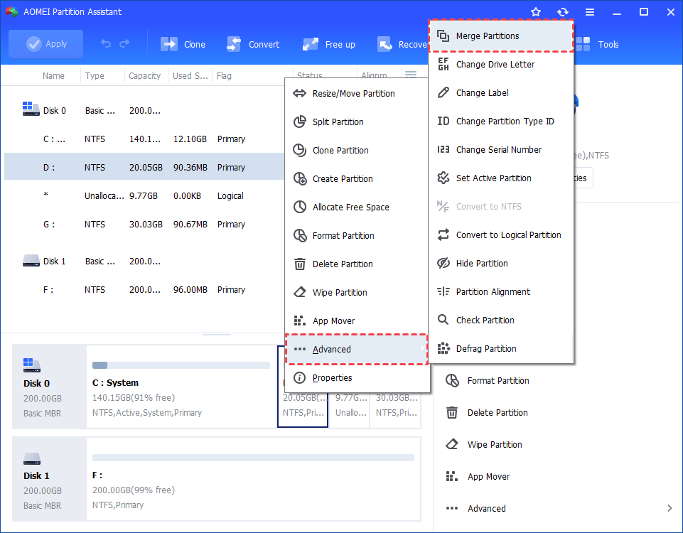Screen dimensions: 683x533
Task: Click the Partition Alignment icon
Action: click(443, 292)
